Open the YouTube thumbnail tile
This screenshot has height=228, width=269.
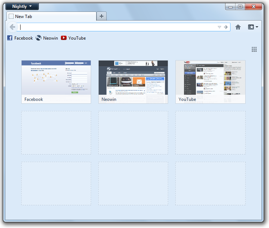pos(210,82)
